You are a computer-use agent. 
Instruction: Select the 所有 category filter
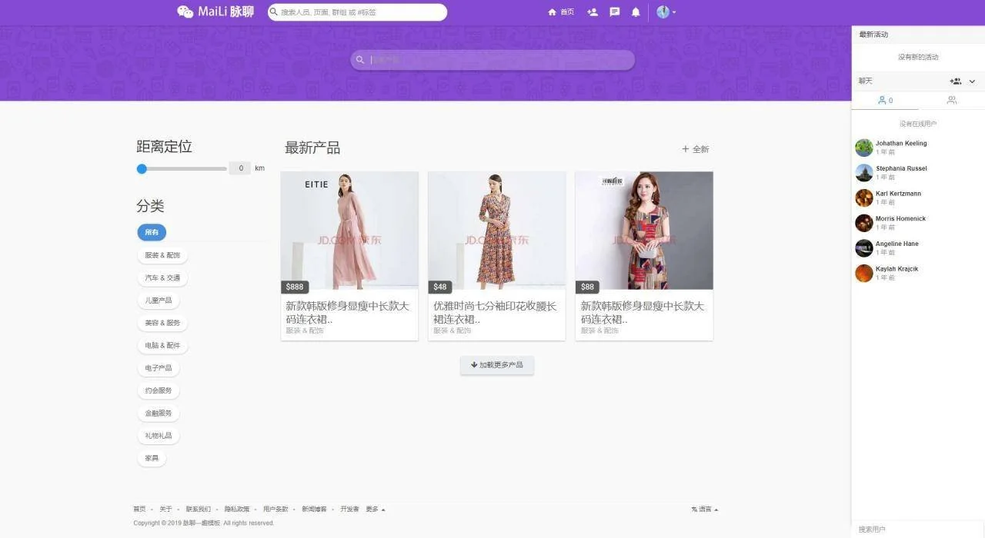[x=152, y=232]
